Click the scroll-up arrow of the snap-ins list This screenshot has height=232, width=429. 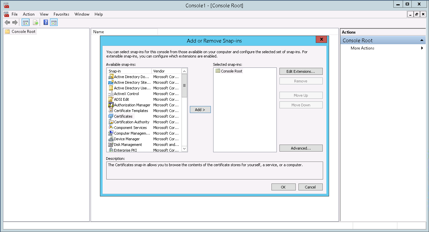(x=184, y=71)
